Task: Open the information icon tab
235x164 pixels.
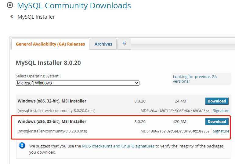Action: click(124, 44)
